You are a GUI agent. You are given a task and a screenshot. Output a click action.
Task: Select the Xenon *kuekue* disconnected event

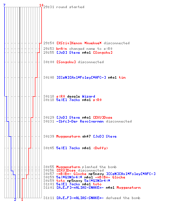[86, 43]
